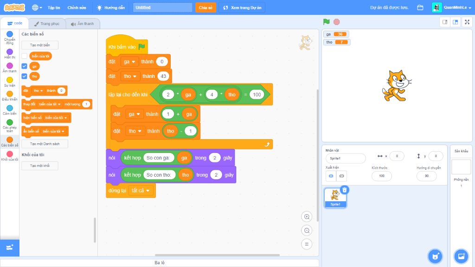
Task: Reset workspace zoom with the equals button
Action: pyautogui.click(x=307, y=244)
